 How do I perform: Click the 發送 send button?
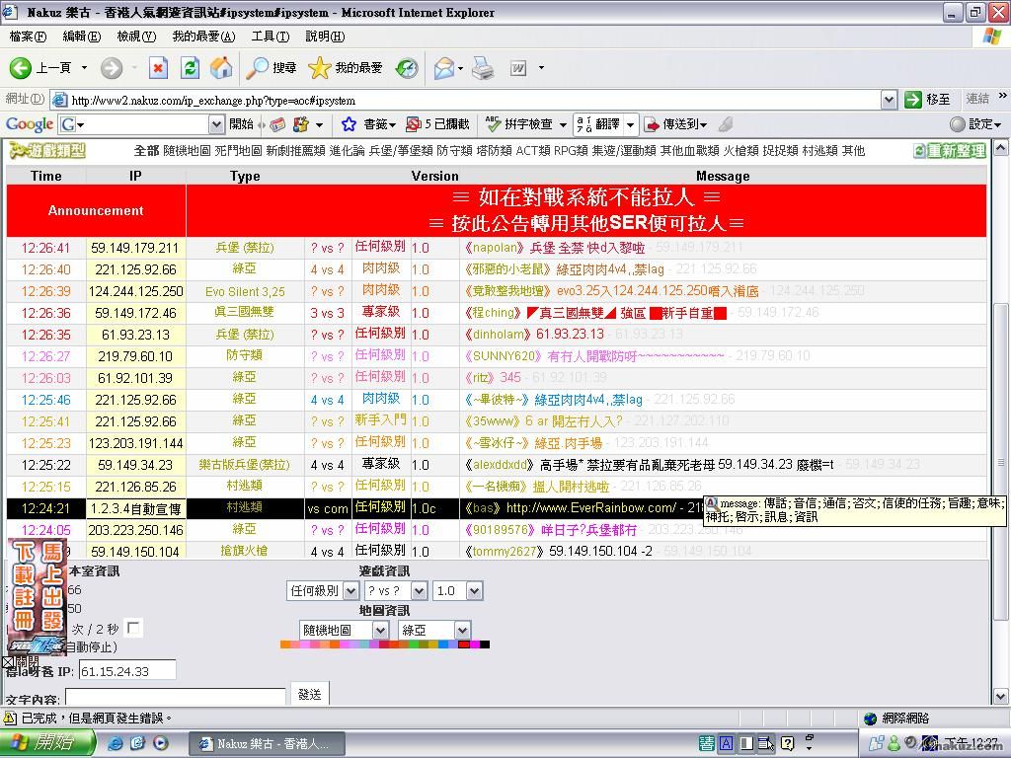(x=309, y=694)
